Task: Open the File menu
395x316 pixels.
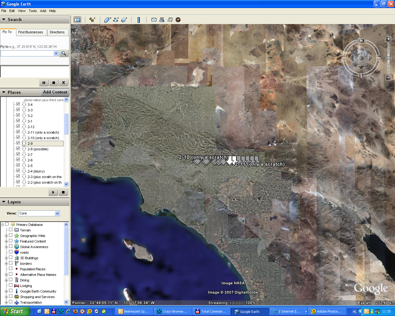Action: tap(4, 11)
